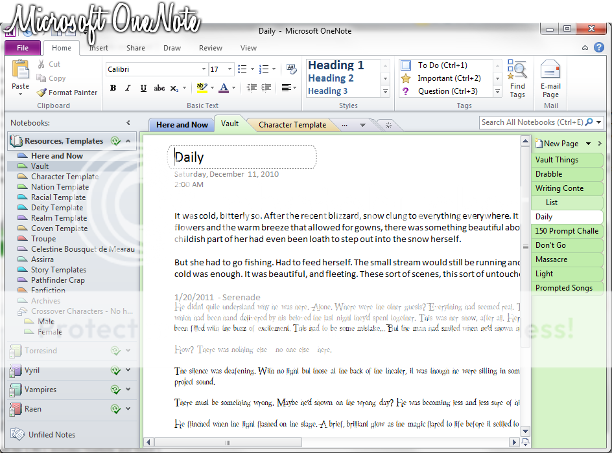612x453 pixels.
Task: Click the Important star tag icon
Action: click(405, 77)
